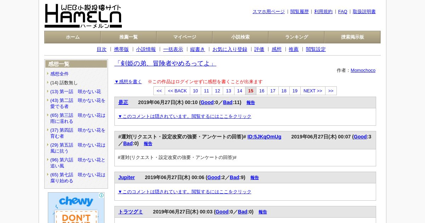This screenshot has width=425, height=223.
Task: Vote Good on ID:5JKqOmUg comment
Action: [x=360, y=137]
